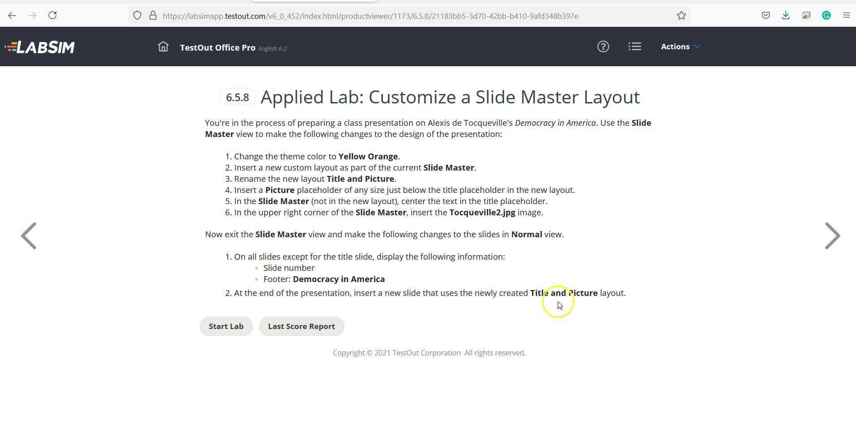The height and width of the screenshot is (436, 856).
Task: Show browser downloads
Action: click(786, 16)
